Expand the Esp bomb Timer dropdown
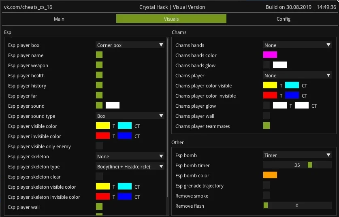The image size is (339, 217). pos(297,155)
